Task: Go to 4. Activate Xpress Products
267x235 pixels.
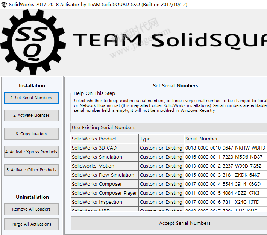Action: pos(31,152)
